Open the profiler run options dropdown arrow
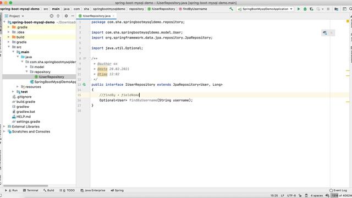Viewport: 352px width, 198px height. [323, 9]
